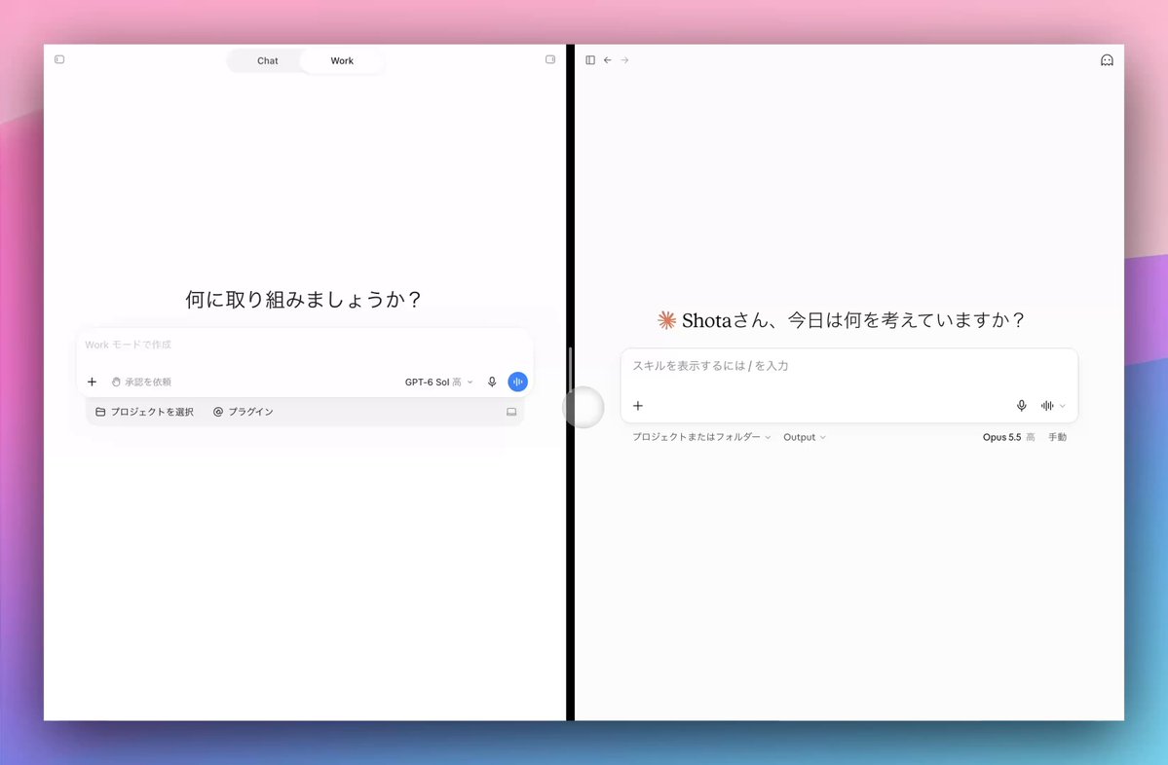Open the プラグイン plugins button

(244, 412)
